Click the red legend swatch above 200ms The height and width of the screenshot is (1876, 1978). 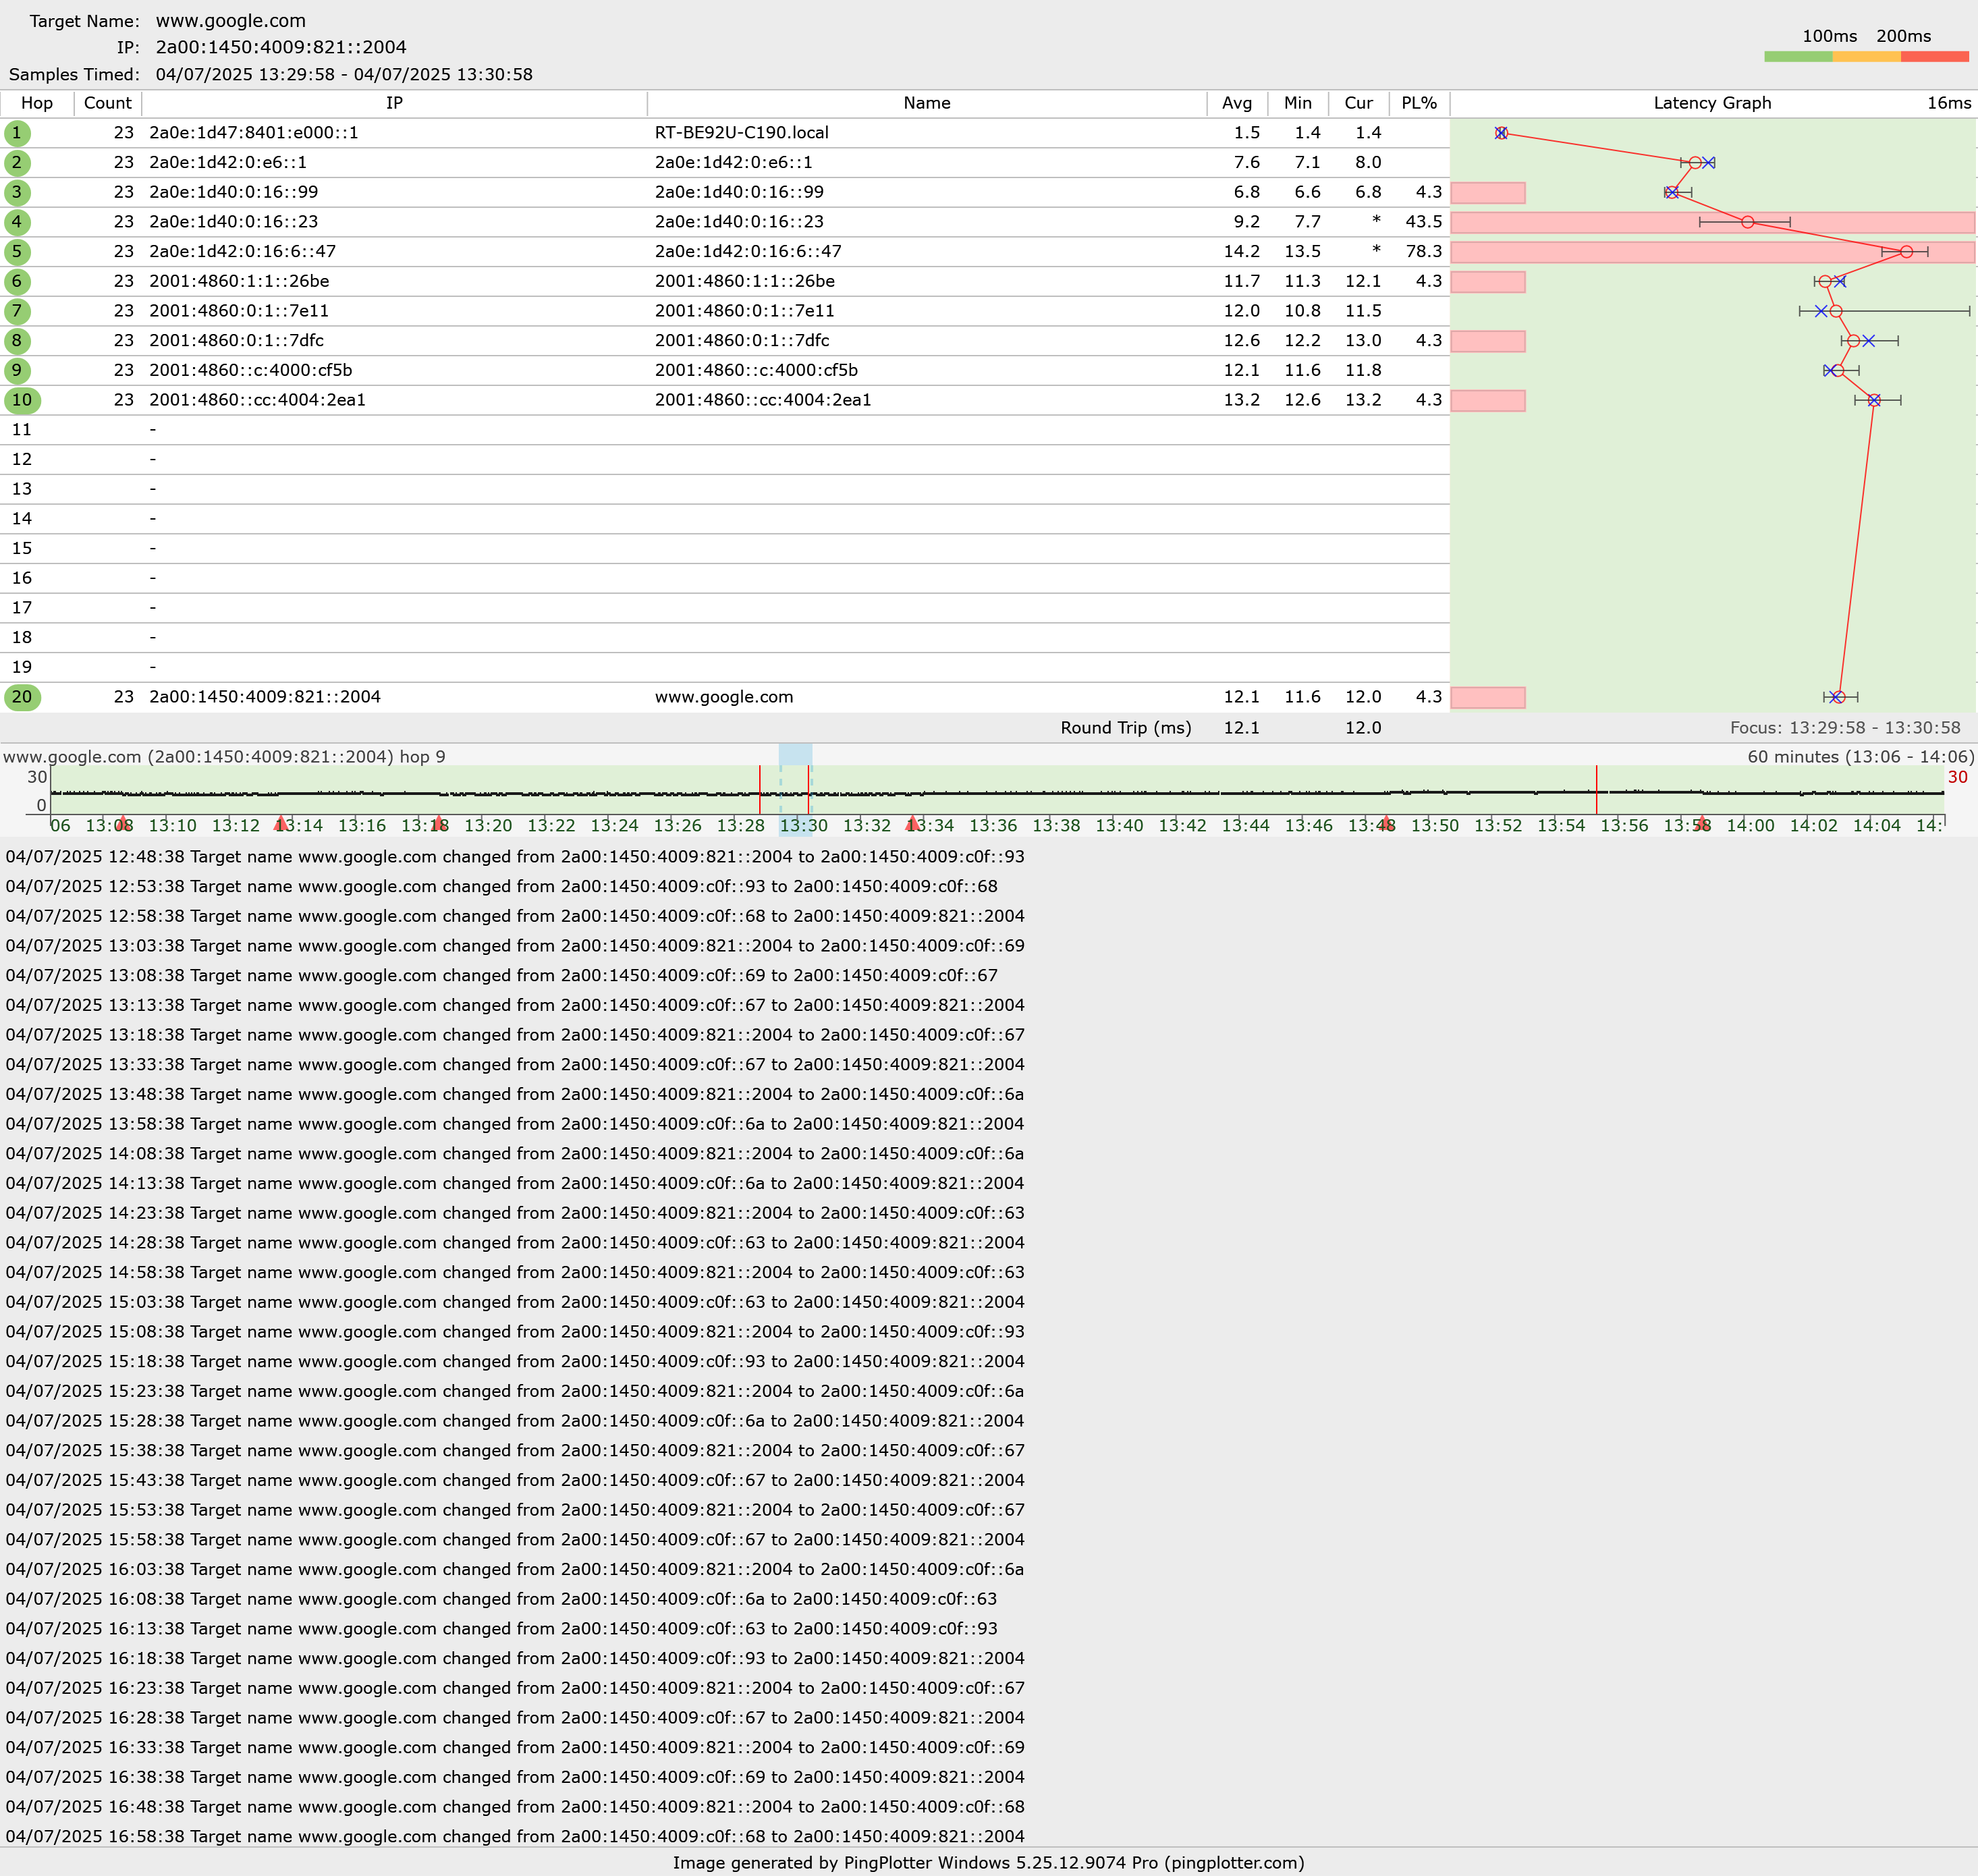pyautogui.click(x=1934, y=57)
